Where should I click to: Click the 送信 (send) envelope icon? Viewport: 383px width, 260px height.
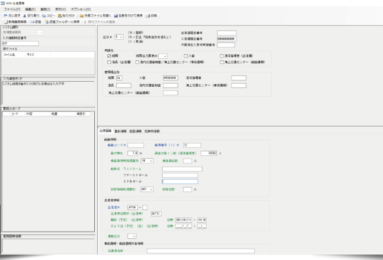click(x=32, y=22)
